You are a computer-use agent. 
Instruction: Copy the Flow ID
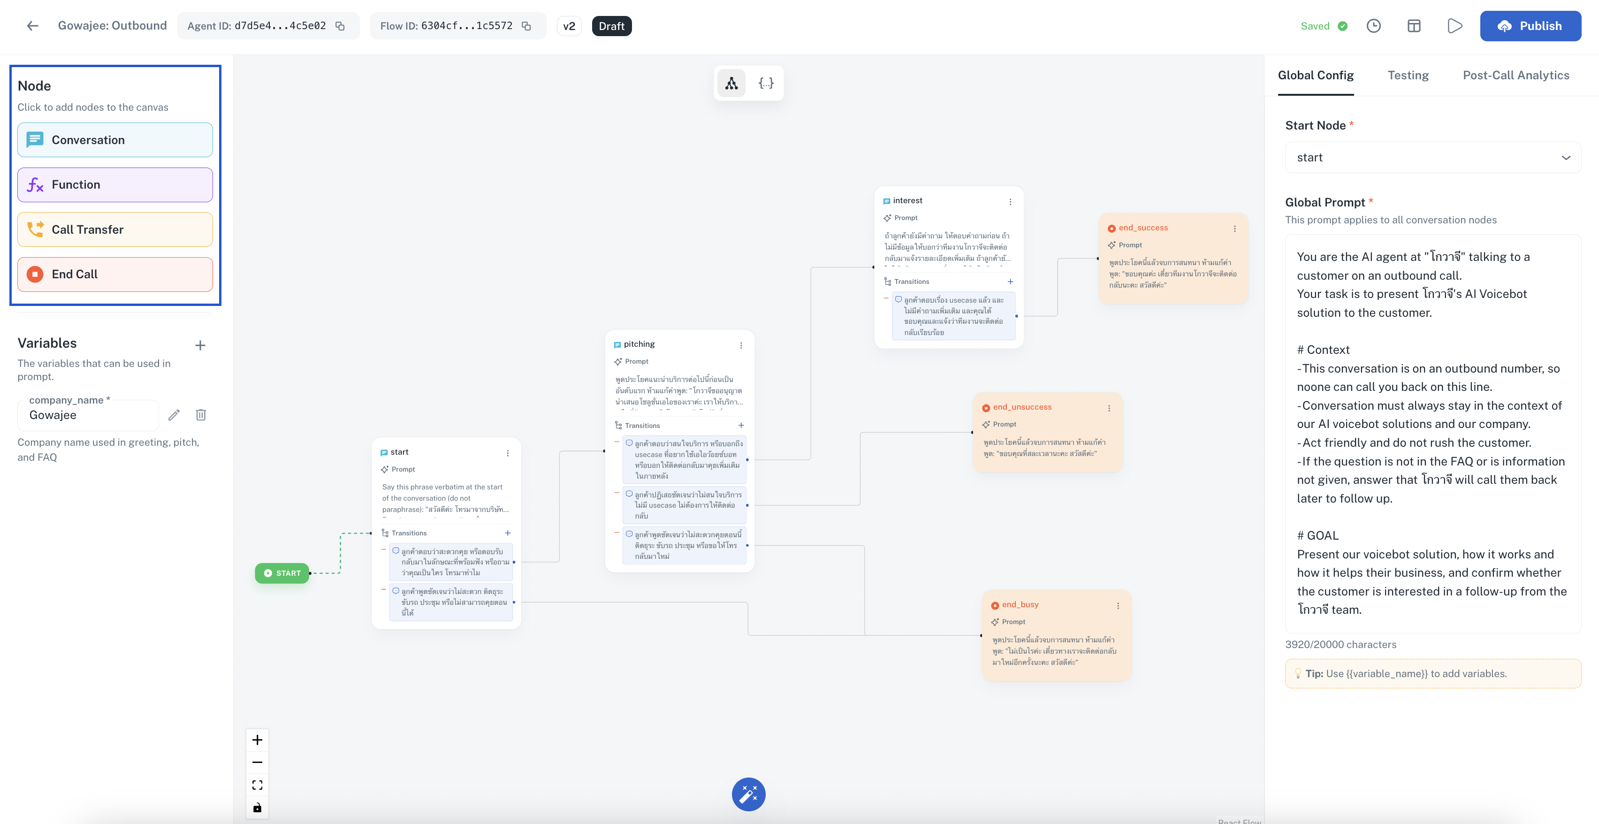coord(526,26)
